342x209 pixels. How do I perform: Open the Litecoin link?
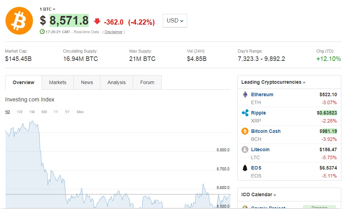[260, 149]
